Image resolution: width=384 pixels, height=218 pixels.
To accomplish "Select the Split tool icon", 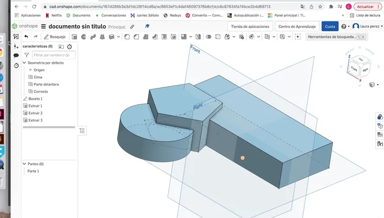I will coord(218,37).
